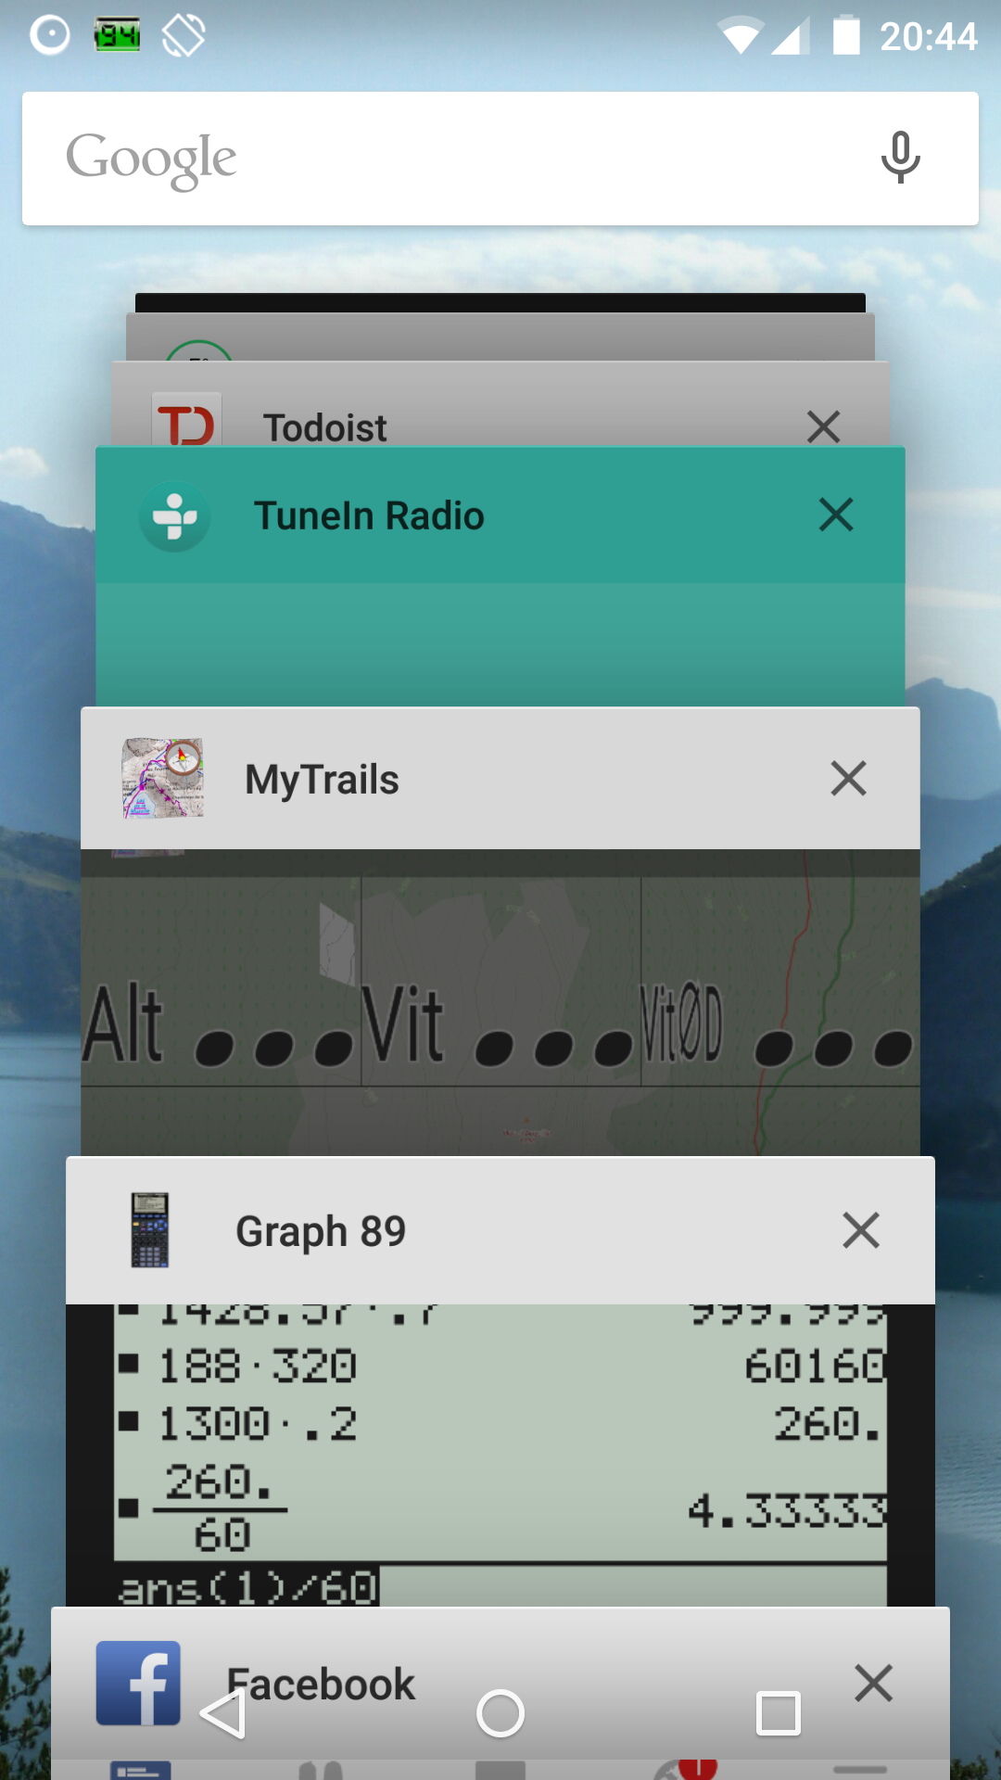This screenshot has height=1780, width=1001.
Task: Open the MyTrails map preview thumbnail
Action: 500,1002
